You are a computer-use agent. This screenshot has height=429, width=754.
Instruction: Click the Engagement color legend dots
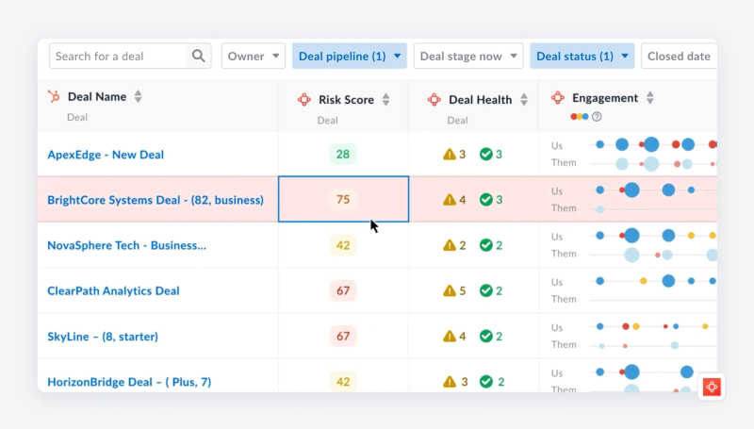click(580, 116)
